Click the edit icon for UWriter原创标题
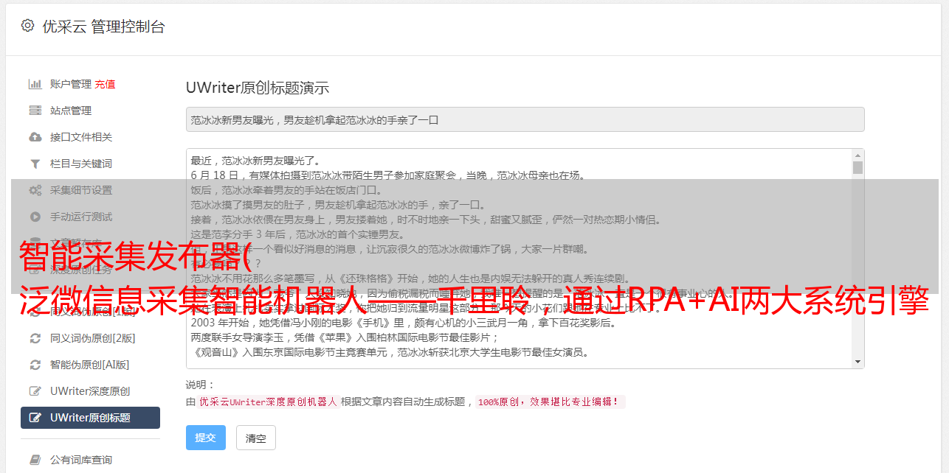 [x=35, y=418]
